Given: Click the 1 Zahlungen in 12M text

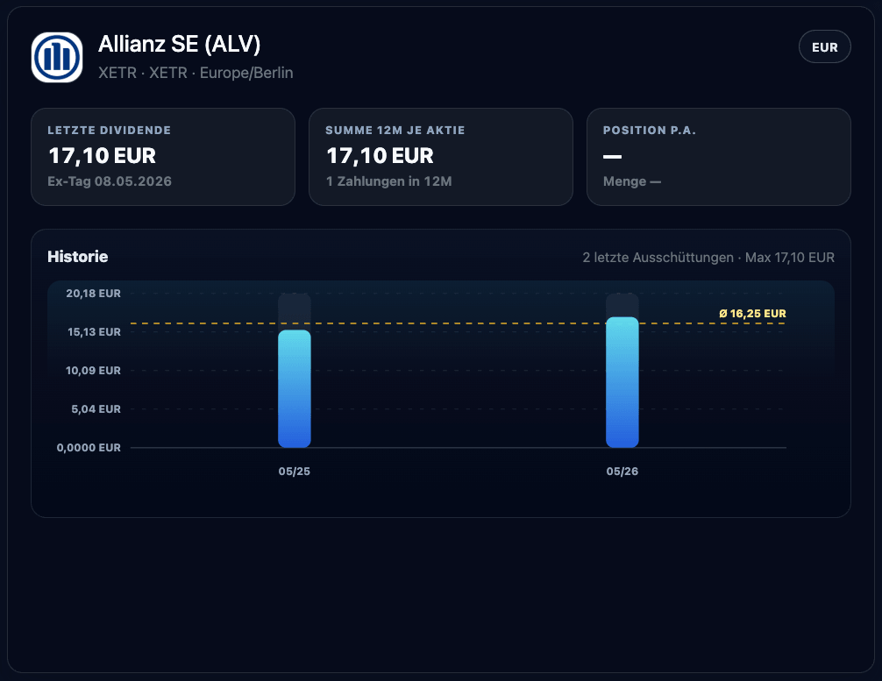Looking at the screenshot, I should click(x=389, y=181).
